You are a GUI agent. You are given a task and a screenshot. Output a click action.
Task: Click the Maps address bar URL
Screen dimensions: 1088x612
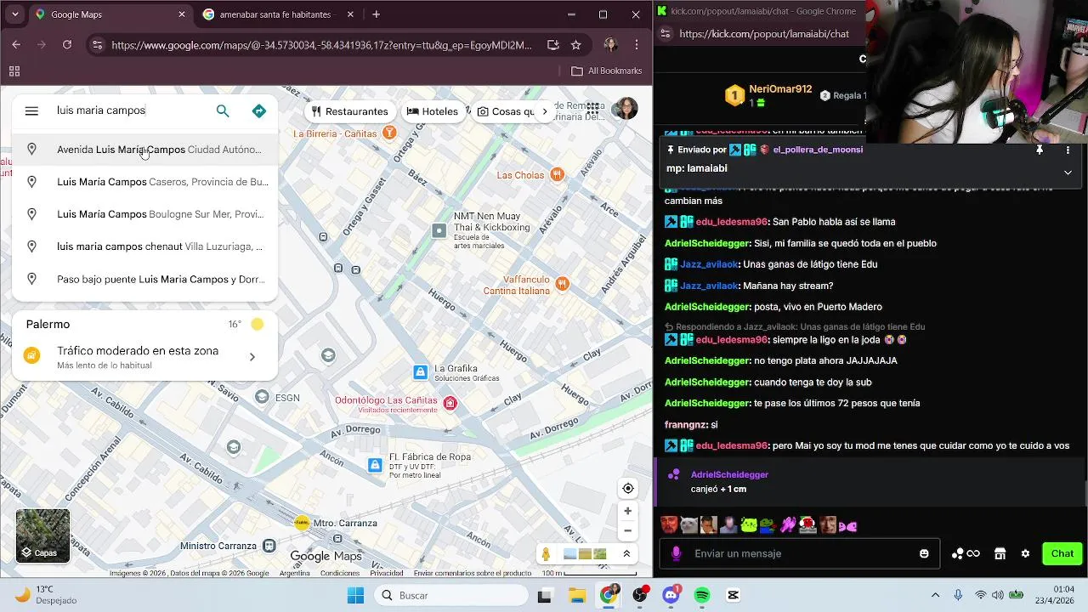(x=321, y=45)
